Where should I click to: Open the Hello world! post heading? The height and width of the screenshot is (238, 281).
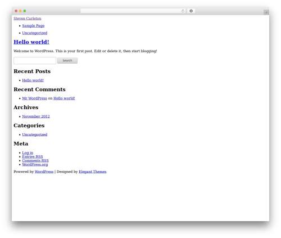(x=31, y=42)
